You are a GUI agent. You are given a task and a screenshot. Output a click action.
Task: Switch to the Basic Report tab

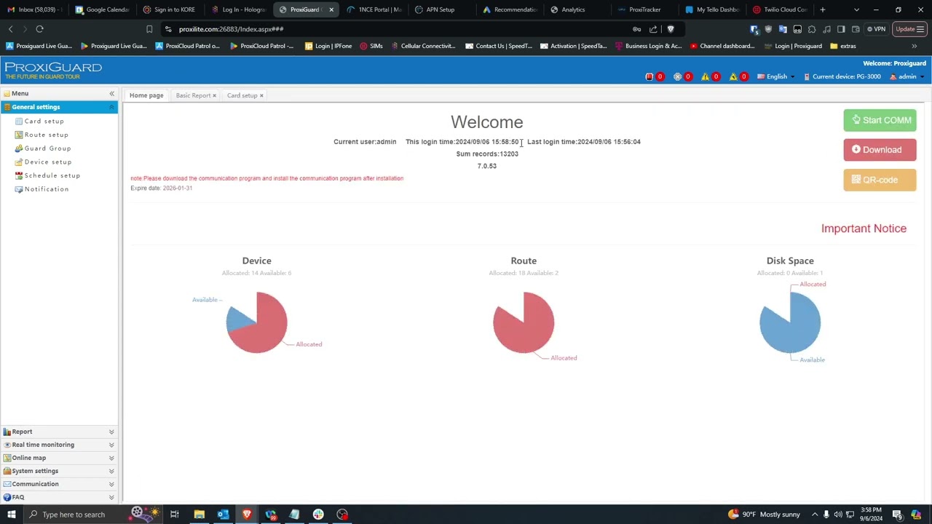[193, 95]
